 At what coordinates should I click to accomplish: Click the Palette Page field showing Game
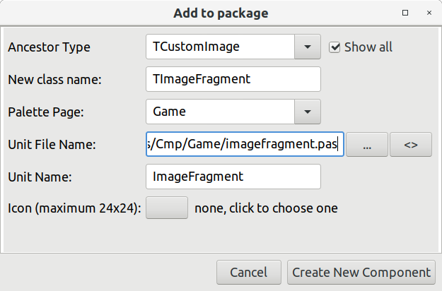tap(219, 111)
